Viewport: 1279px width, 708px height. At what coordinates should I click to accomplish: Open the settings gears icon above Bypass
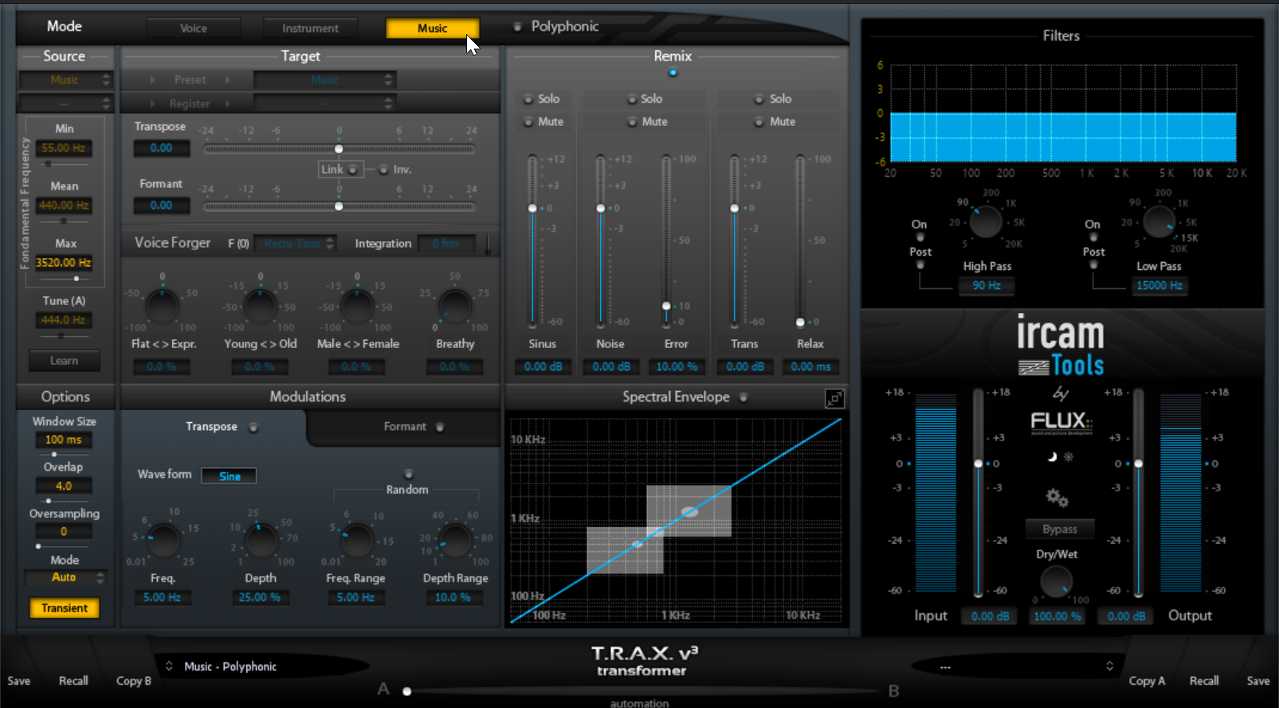[1057, 498]
